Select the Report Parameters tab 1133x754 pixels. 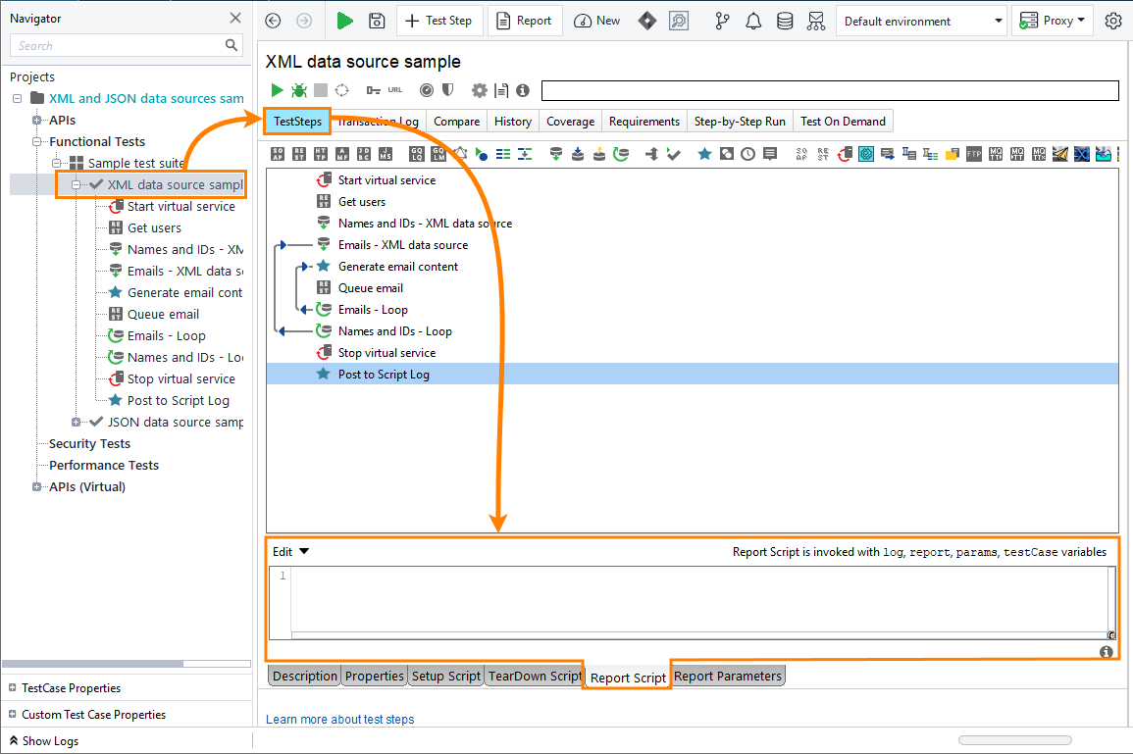point(728,676)
